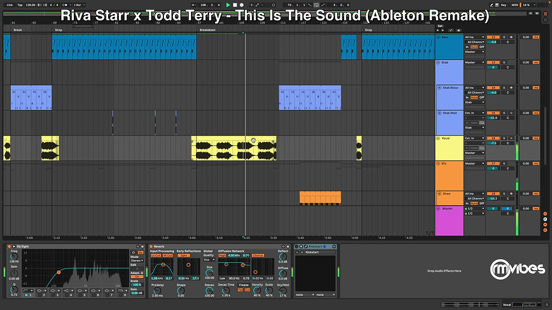Image resolution: width=552 pixels, height=310 pixels.
Task: Fold the Siren track
Action: point(439,194)
